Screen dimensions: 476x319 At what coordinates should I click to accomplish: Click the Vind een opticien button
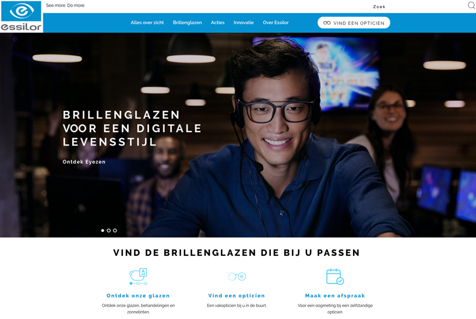(x=353, y=23)
